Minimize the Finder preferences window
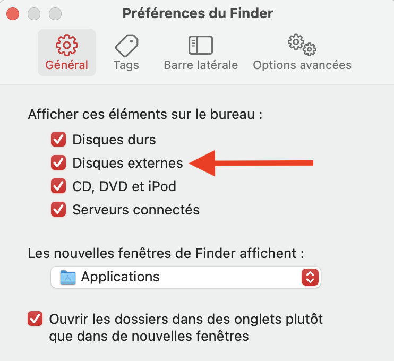394x361 pixels. coord(35,13)
